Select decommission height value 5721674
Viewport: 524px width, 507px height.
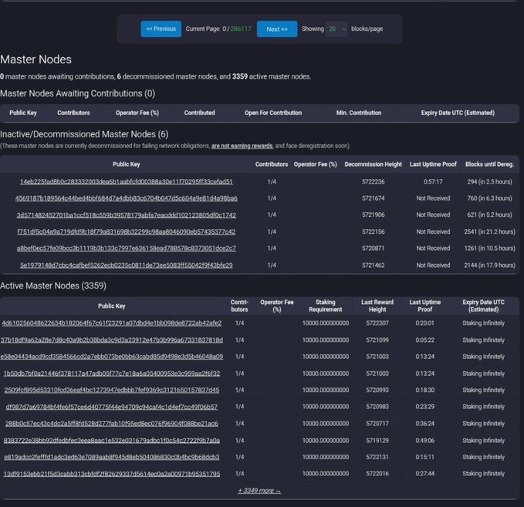click(x=373, y=198)
